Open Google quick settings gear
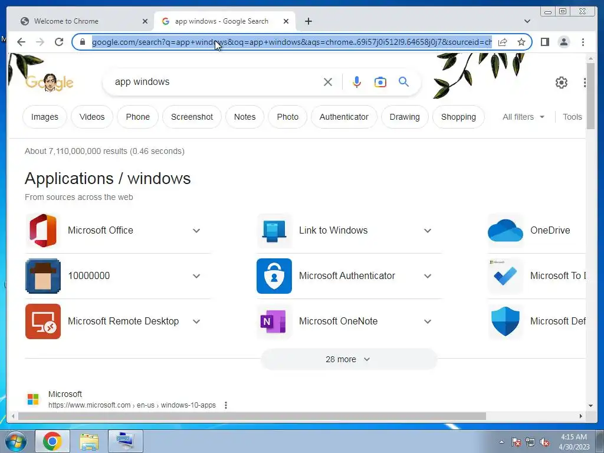Image resolution: width=604 pixels, height=453 pixels. click(x=562, y=83)
